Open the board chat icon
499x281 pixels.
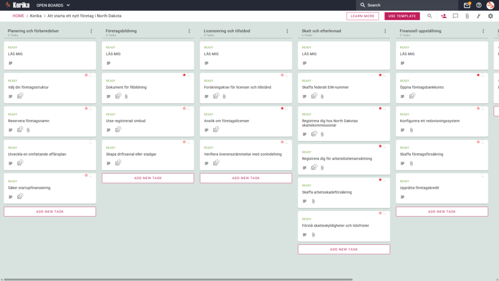pos(456,16)
